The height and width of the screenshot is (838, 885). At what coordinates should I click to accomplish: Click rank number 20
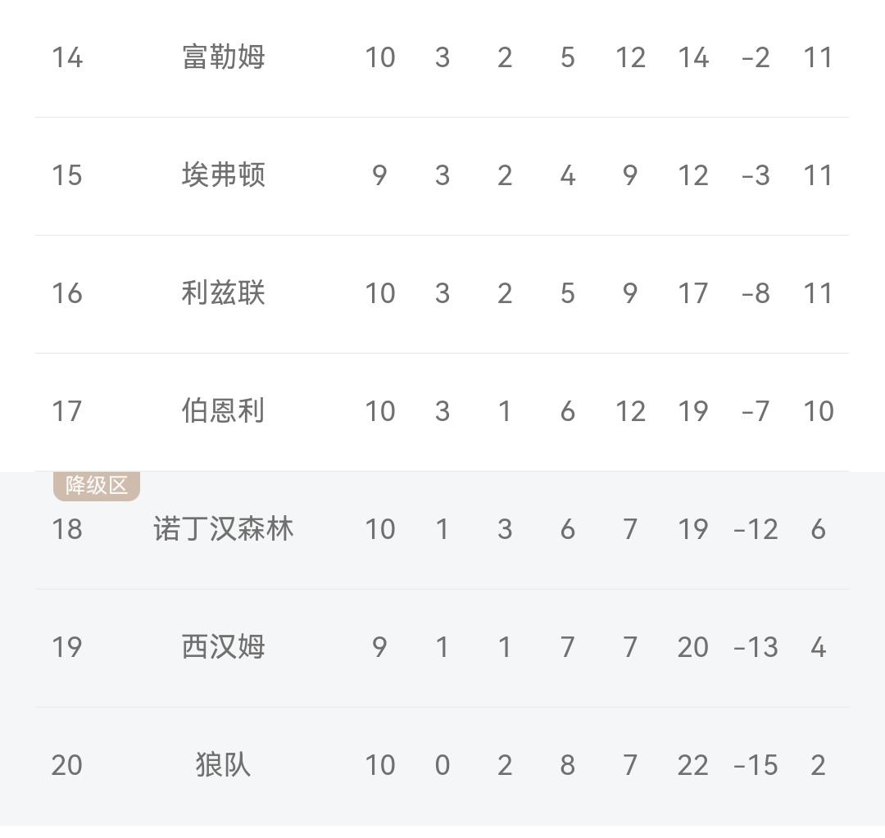67,766
